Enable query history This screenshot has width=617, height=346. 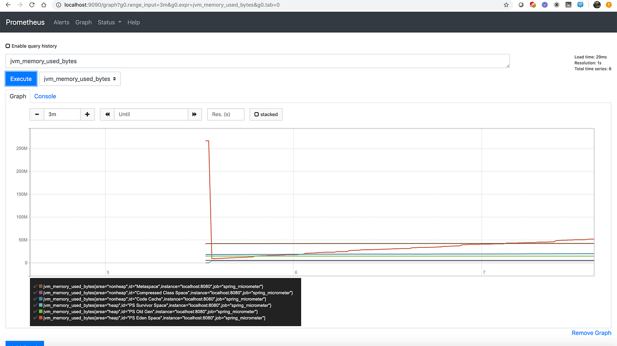click(x=8, y=45)
